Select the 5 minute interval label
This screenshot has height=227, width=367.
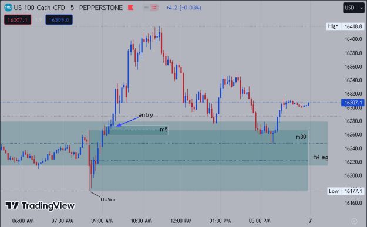(x=72, y=8)
